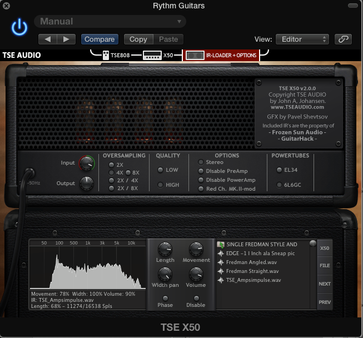Select 'TSE_Ampsimpulse.wav' impulse
Screen dimensions: 363x338
tap(253, 280)
